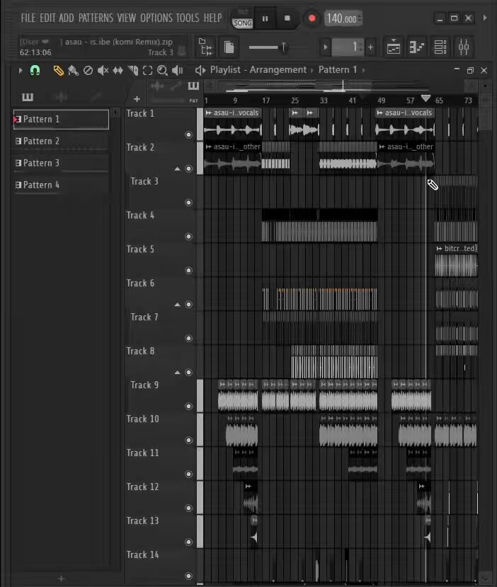Switch SONG/PAT mode toggle
Viewport: 497px width, 587px height.
[x=243, y=18]
